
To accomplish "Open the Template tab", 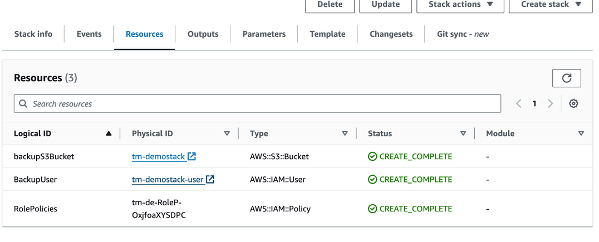I will point(327,34).
